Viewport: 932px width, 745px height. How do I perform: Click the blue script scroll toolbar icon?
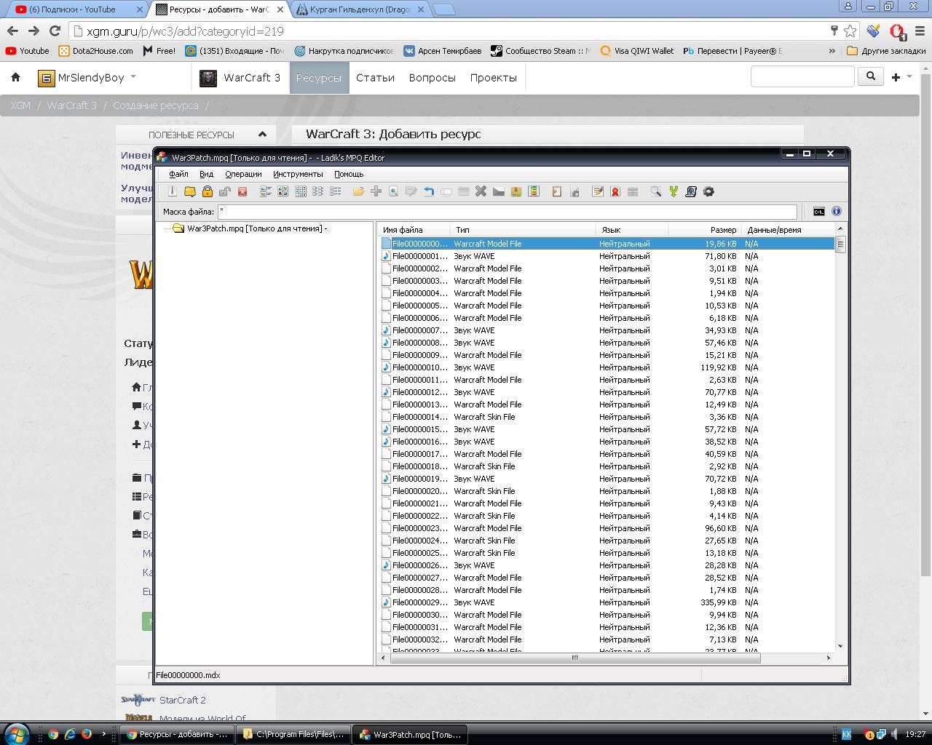click(691, 191)
